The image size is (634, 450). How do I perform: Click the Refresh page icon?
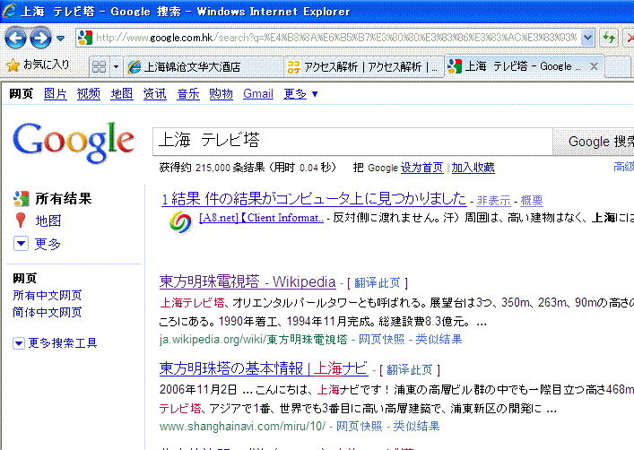click(609, 38)
